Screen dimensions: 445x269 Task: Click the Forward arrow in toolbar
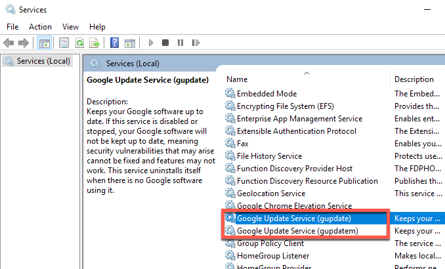coord(24,43)
